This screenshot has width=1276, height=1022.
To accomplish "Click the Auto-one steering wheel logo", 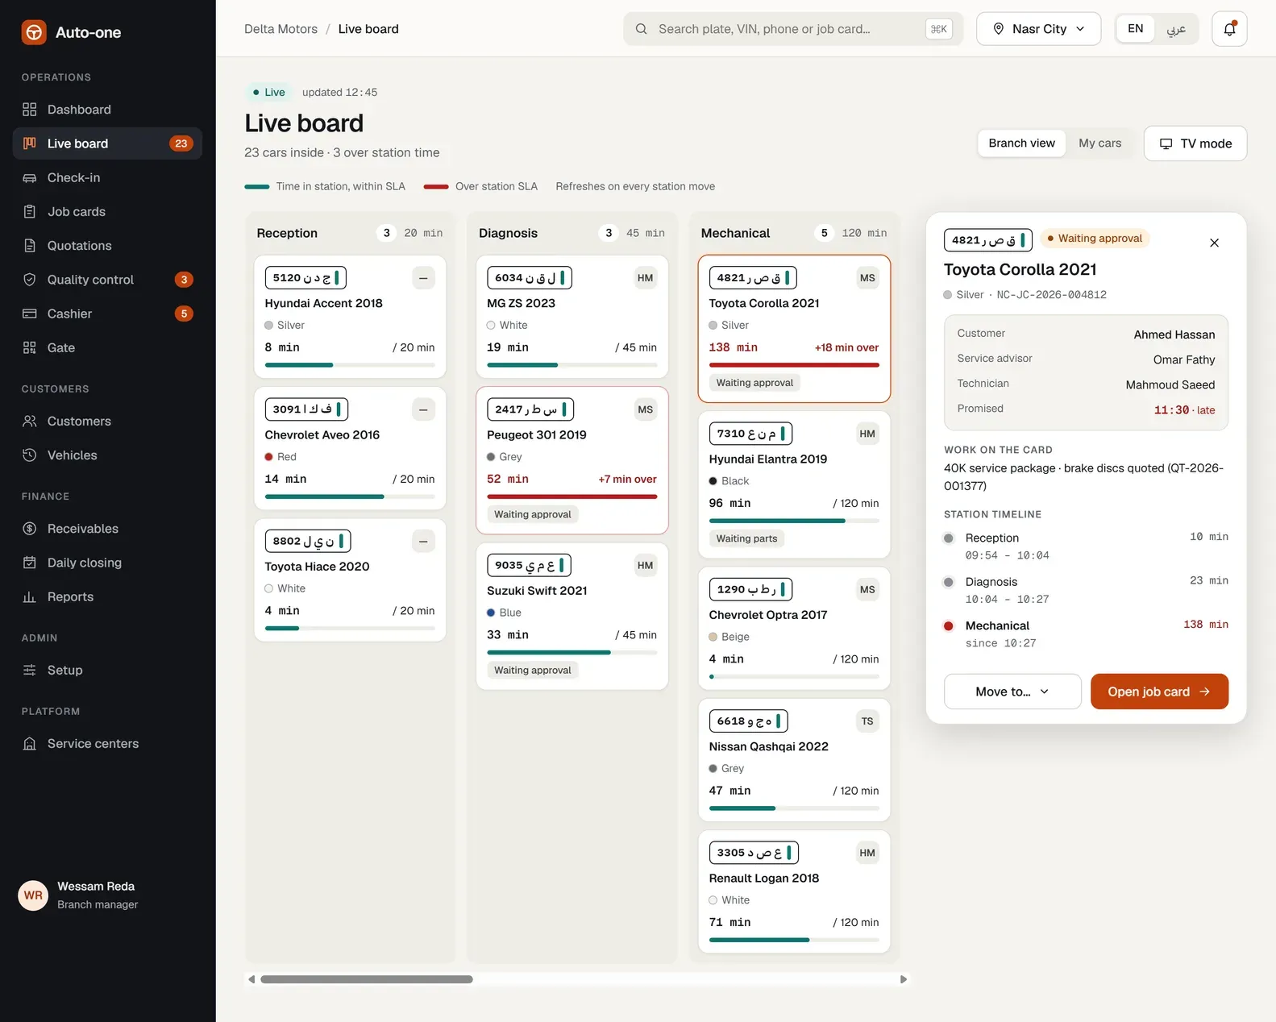I will click(x=34, y=32).
